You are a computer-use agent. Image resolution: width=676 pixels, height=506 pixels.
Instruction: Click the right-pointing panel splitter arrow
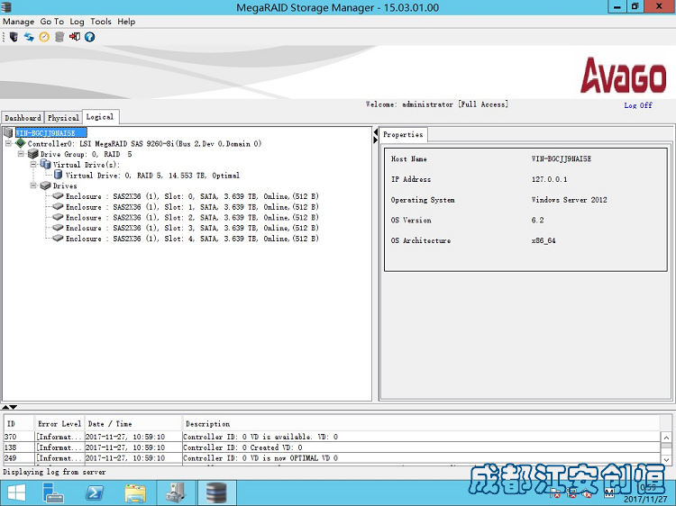pyautogui.click(x=376, y=140)
